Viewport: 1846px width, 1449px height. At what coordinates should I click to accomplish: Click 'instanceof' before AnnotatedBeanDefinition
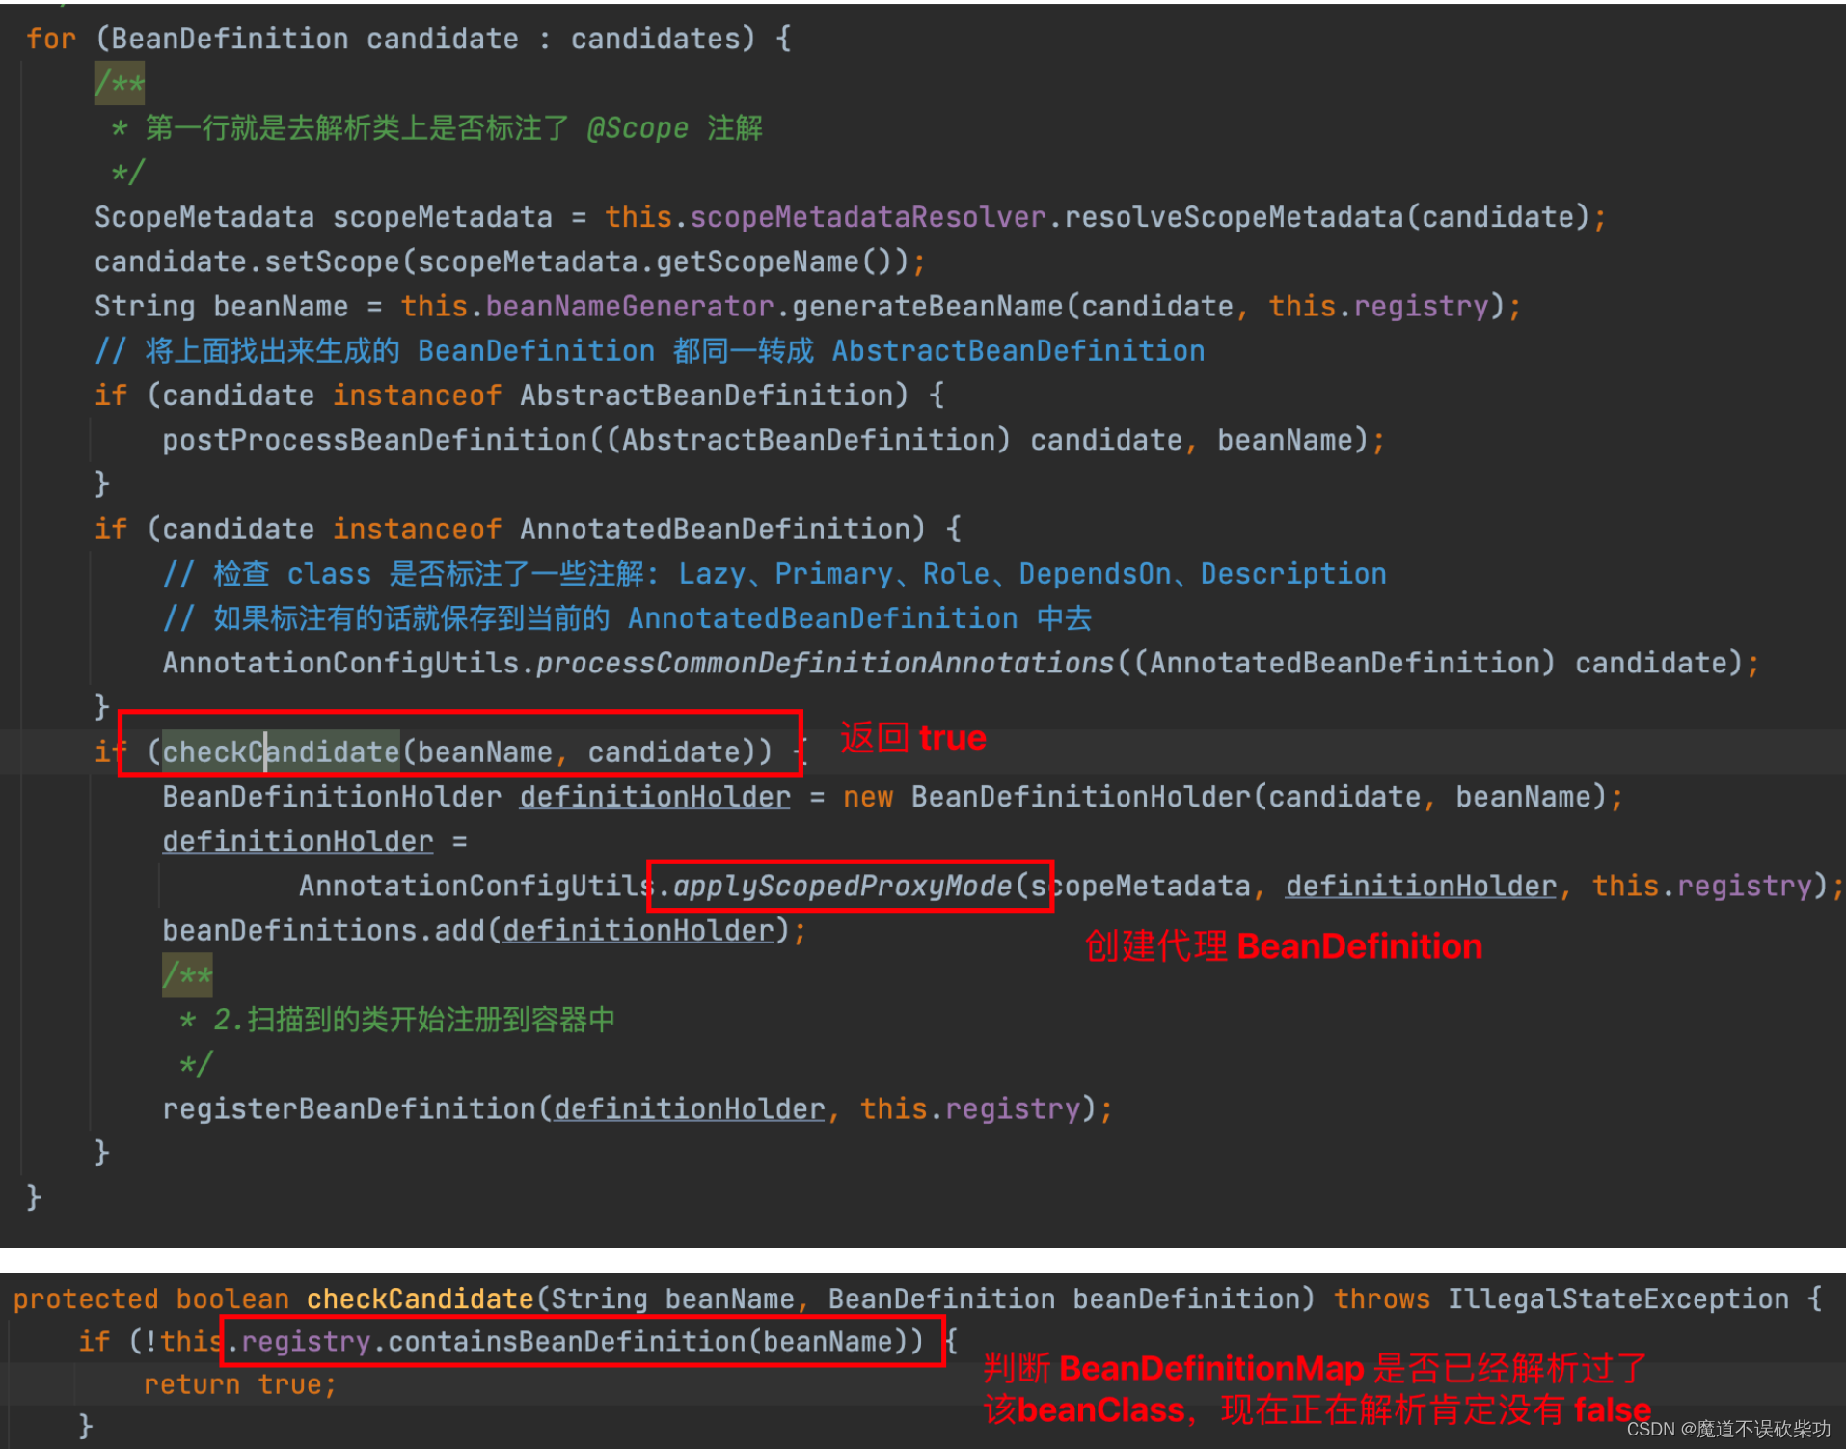(x=417, y=529)
